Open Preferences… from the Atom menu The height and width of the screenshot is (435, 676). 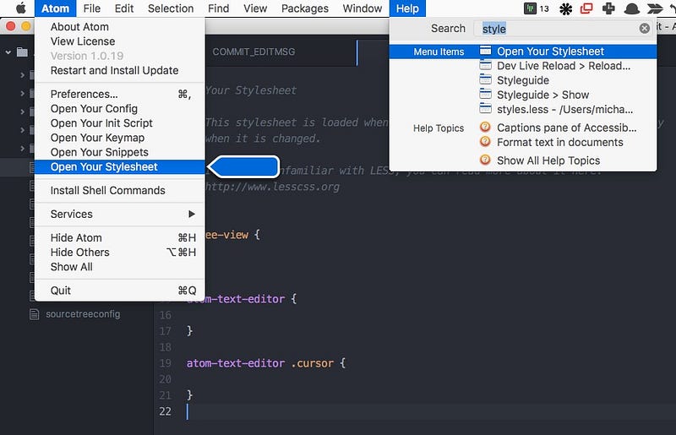(x=119, y=94)
